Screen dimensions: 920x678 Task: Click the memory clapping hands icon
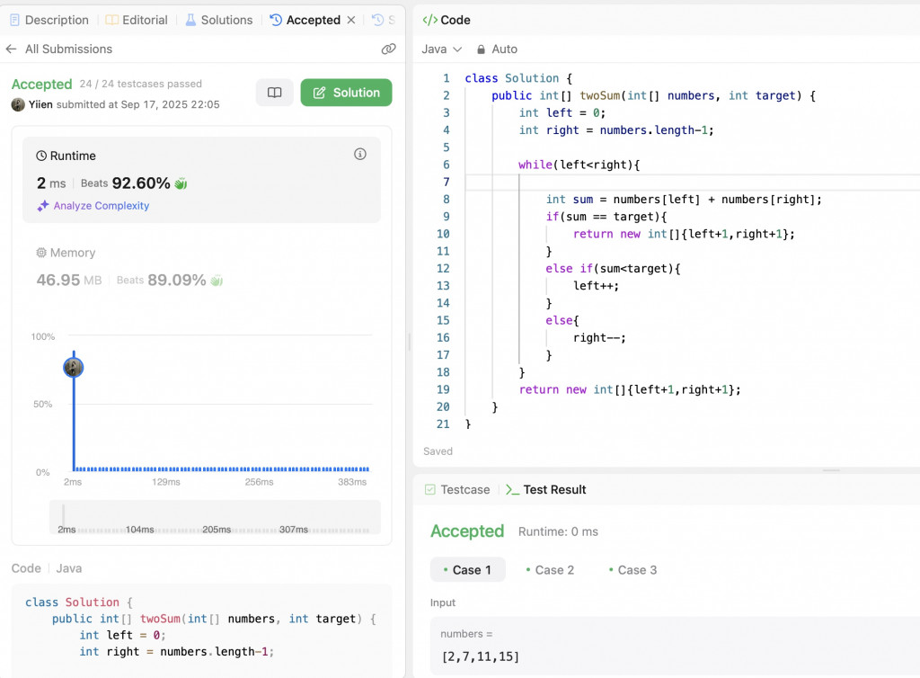[217, 280]
